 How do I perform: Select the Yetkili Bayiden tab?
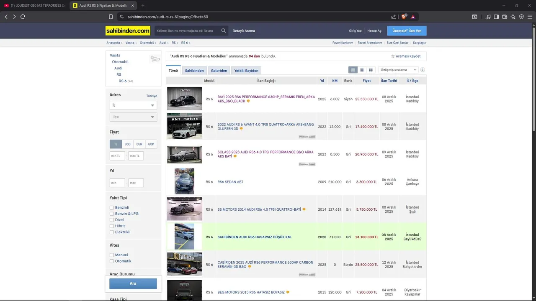[x=246, y=71]
